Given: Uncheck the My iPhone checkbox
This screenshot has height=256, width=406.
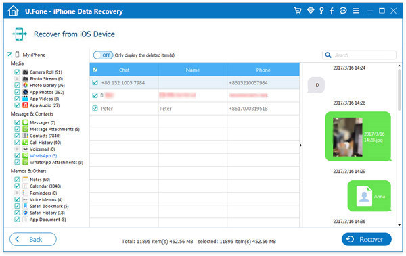Looking at the screenshot, I should [x=9, y=55].
